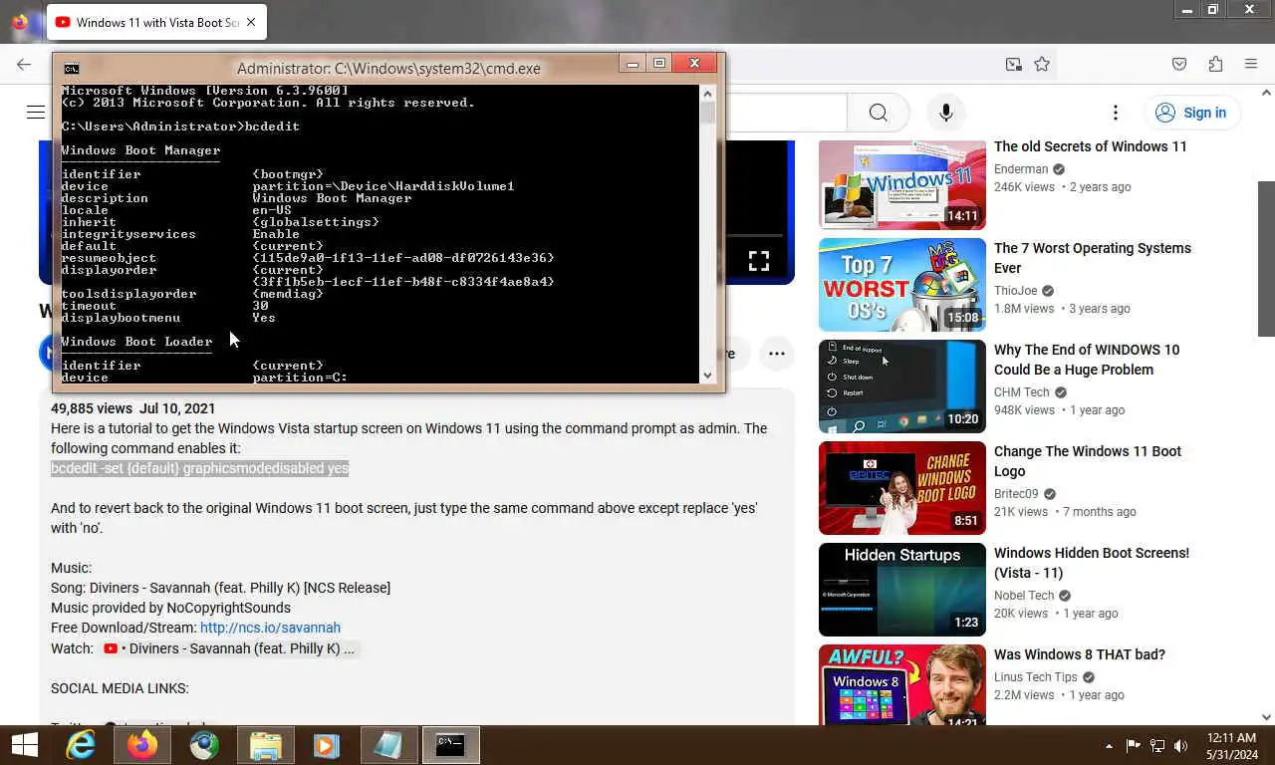Open the Change Windows Boot Logo thumbnail
This screenshot has height=765, width=1275.
[x=902, y=489]
